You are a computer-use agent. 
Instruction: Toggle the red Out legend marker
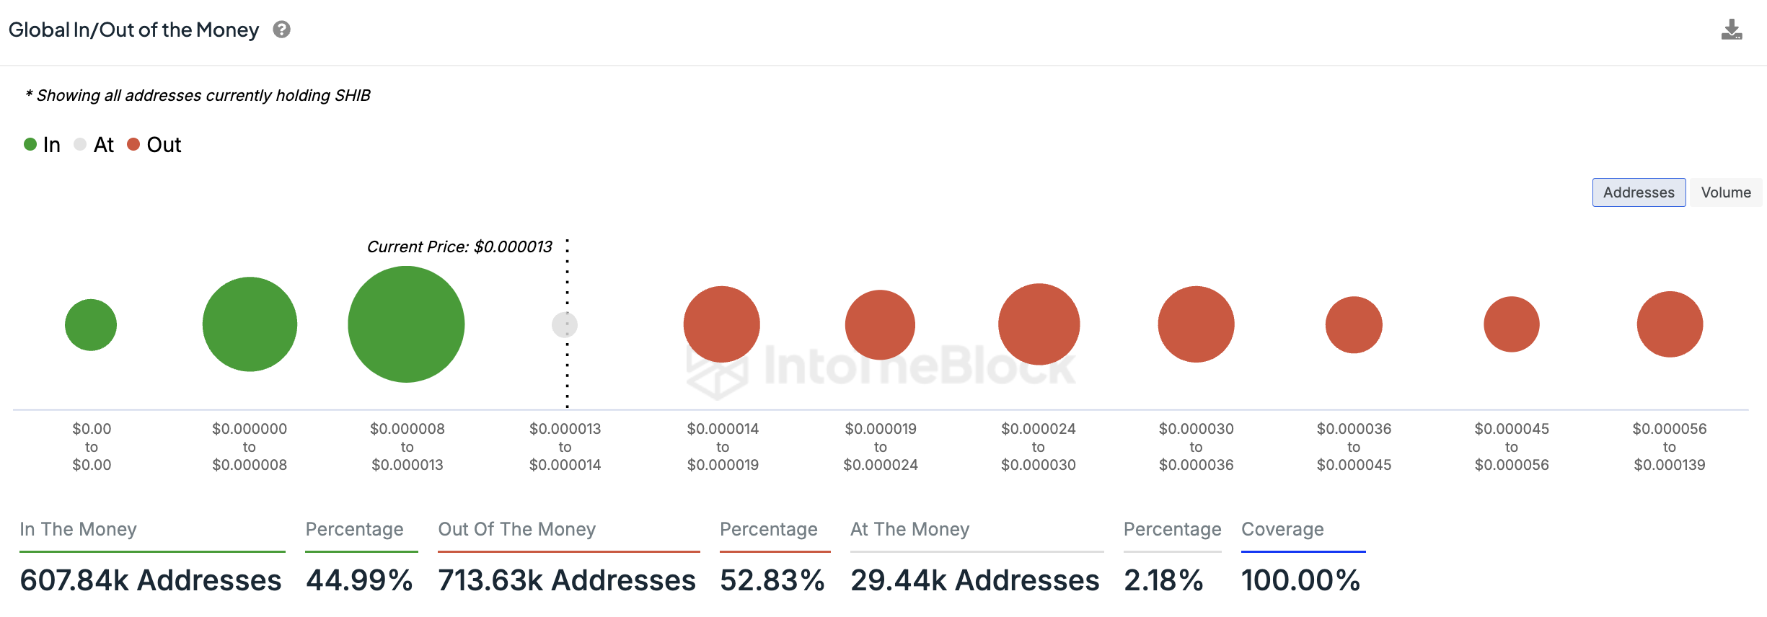[133, 144]
